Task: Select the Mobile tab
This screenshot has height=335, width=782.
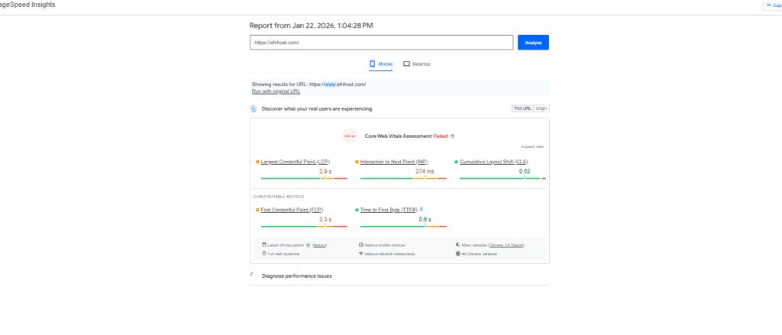Action: (381, 64)
